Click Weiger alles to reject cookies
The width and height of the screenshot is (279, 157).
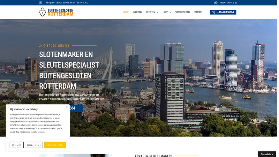(34, 145)
